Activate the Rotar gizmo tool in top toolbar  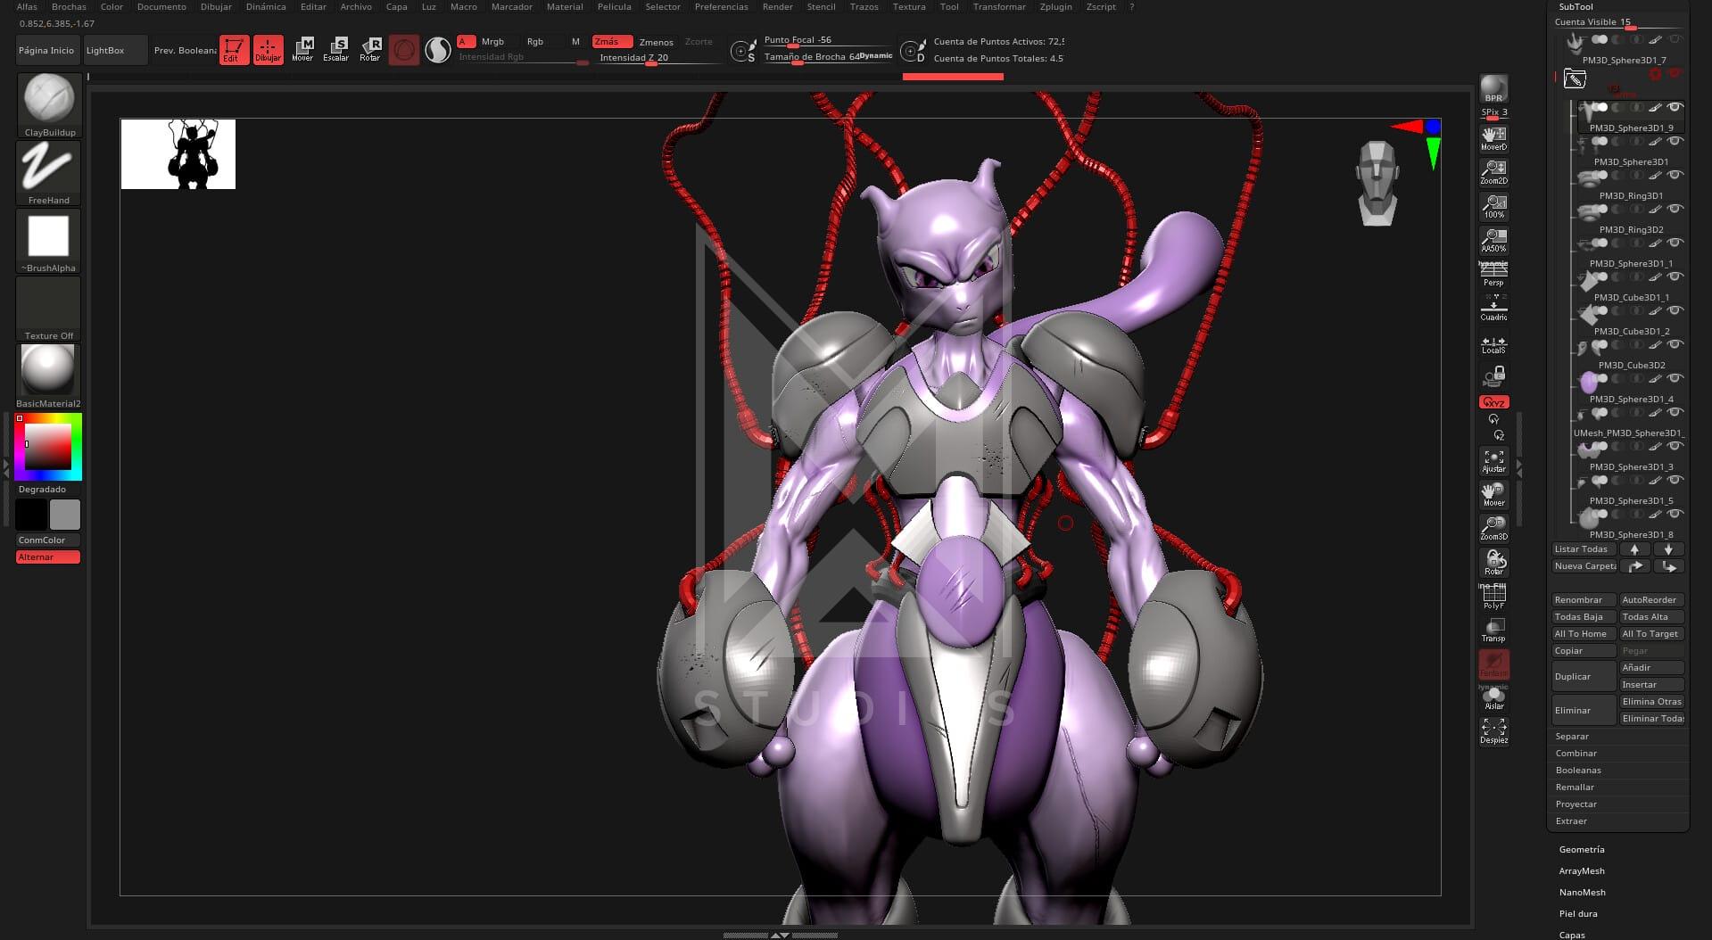370,49
